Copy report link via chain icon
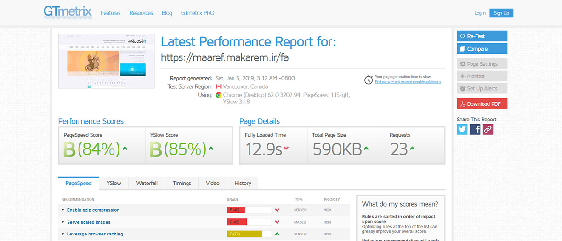Image resolution: width=562 pixels, height=241 pixels. pos(488,129)
